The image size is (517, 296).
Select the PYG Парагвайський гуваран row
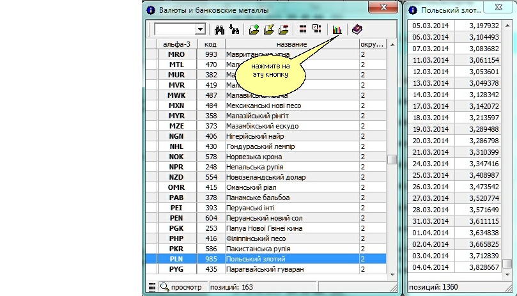coord(266,269)
